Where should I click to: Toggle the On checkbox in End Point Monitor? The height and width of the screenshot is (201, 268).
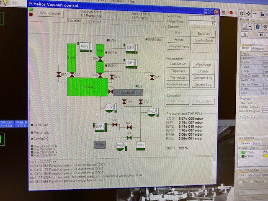240,182
